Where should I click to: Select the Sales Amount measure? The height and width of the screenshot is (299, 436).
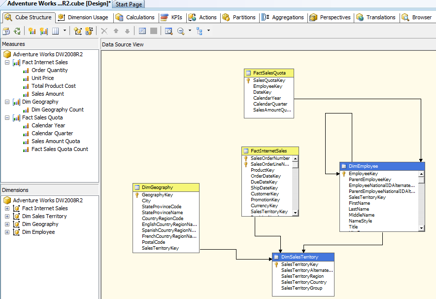pos(48,94)
